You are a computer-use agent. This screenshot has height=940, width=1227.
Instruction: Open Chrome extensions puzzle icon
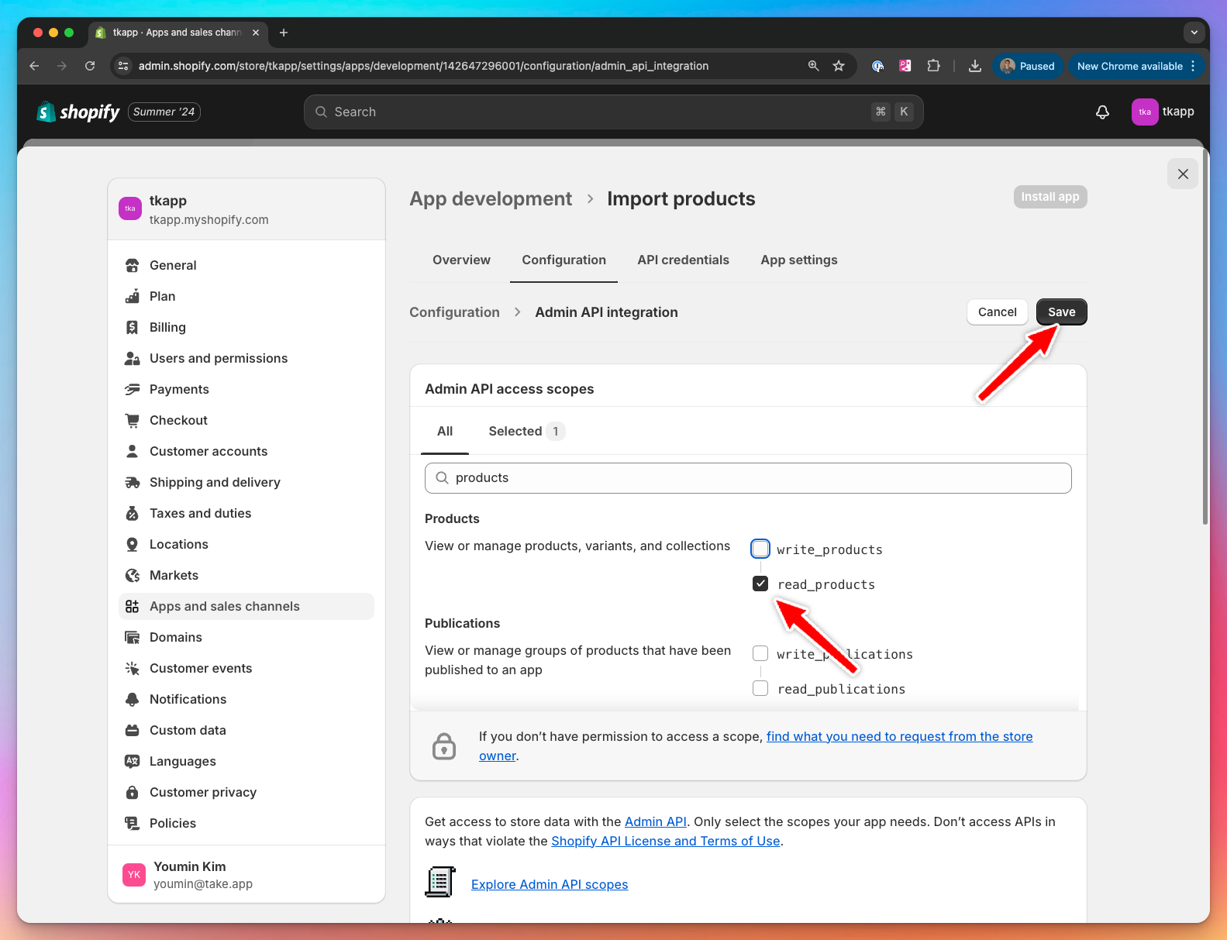[x=933, y=66]
